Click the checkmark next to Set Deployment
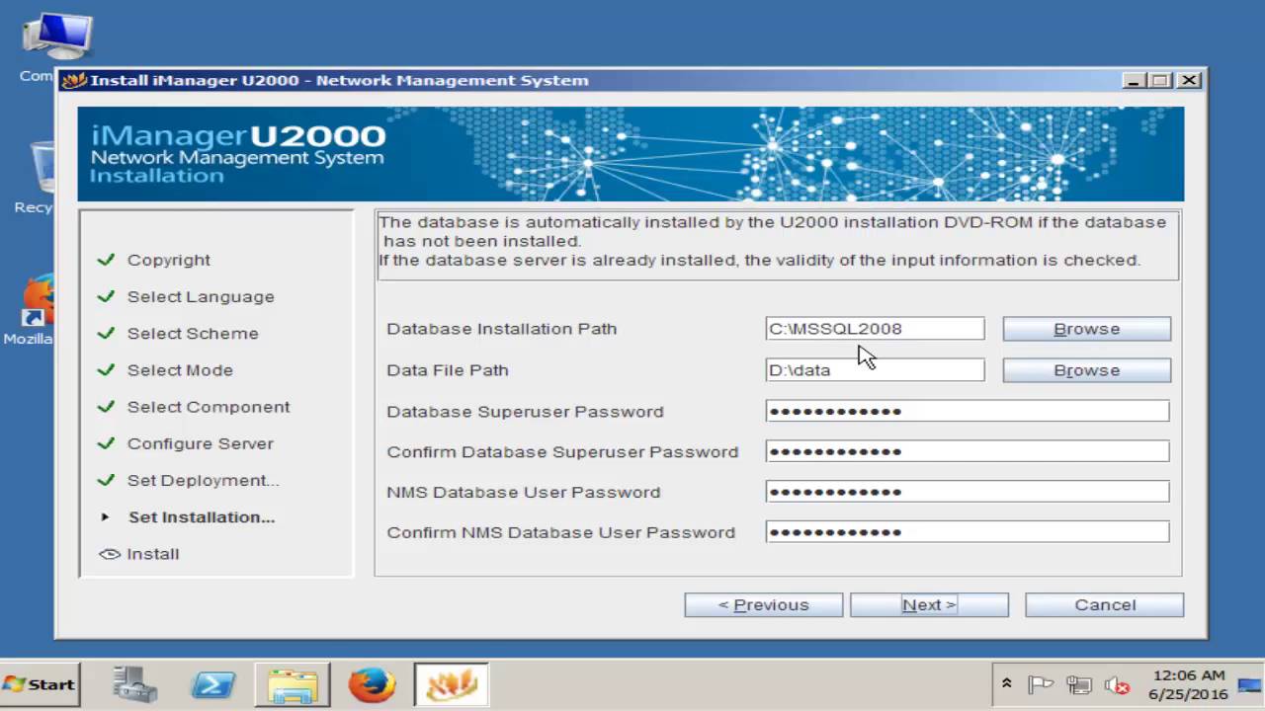Screen dimensions: 1265x711 pos(106,480)
